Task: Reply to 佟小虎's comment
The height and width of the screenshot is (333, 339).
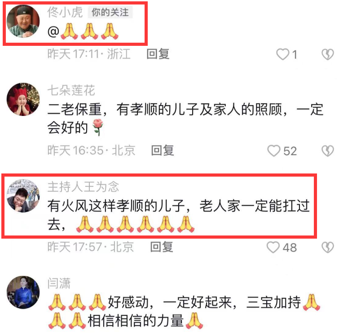Action: (158, 54)
